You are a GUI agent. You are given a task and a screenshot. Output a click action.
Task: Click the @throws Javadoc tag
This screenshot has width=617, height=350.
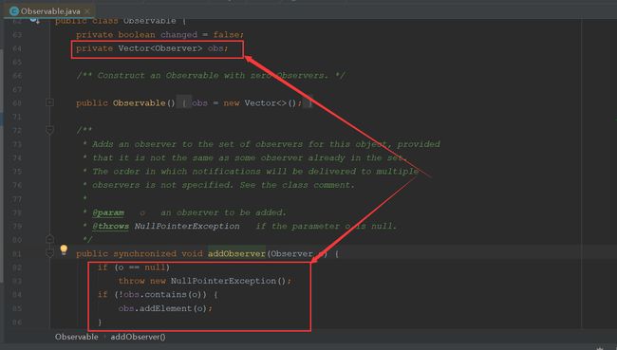(110, 226)
